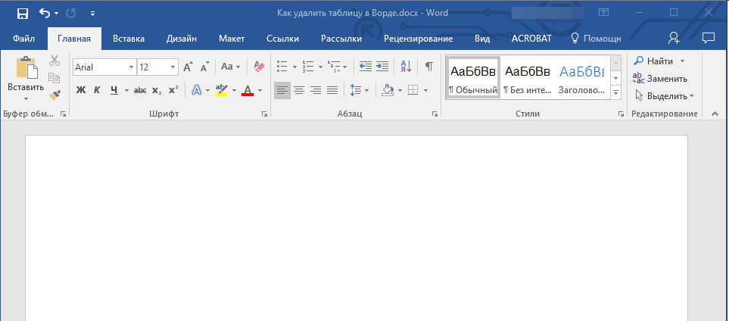Screen dimensions: 729x321
Task: Click the Sort A-Z icon
Action: tap(405, 67)
